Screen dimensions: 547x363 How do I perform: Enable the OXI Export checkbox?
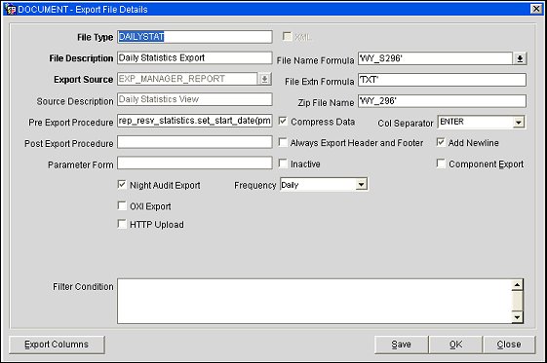click(122, 205)
